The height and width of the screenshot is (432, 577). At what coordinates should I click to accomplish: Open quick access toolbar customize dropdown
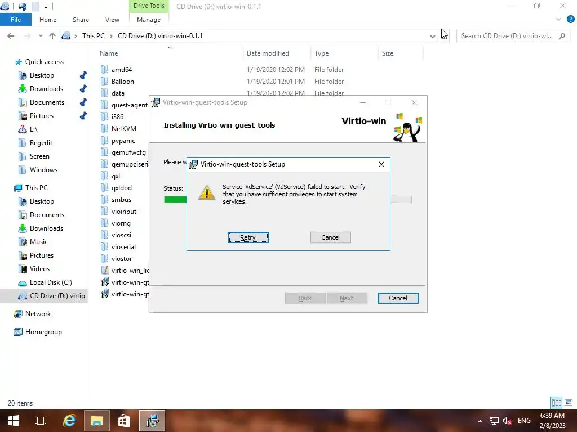tap(46, 7)
